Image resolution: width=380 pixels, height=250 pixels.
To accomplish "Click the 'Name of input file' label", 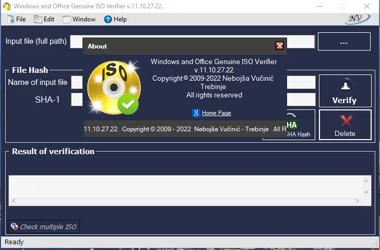I will pyautogui.click(x=38, y=82).
